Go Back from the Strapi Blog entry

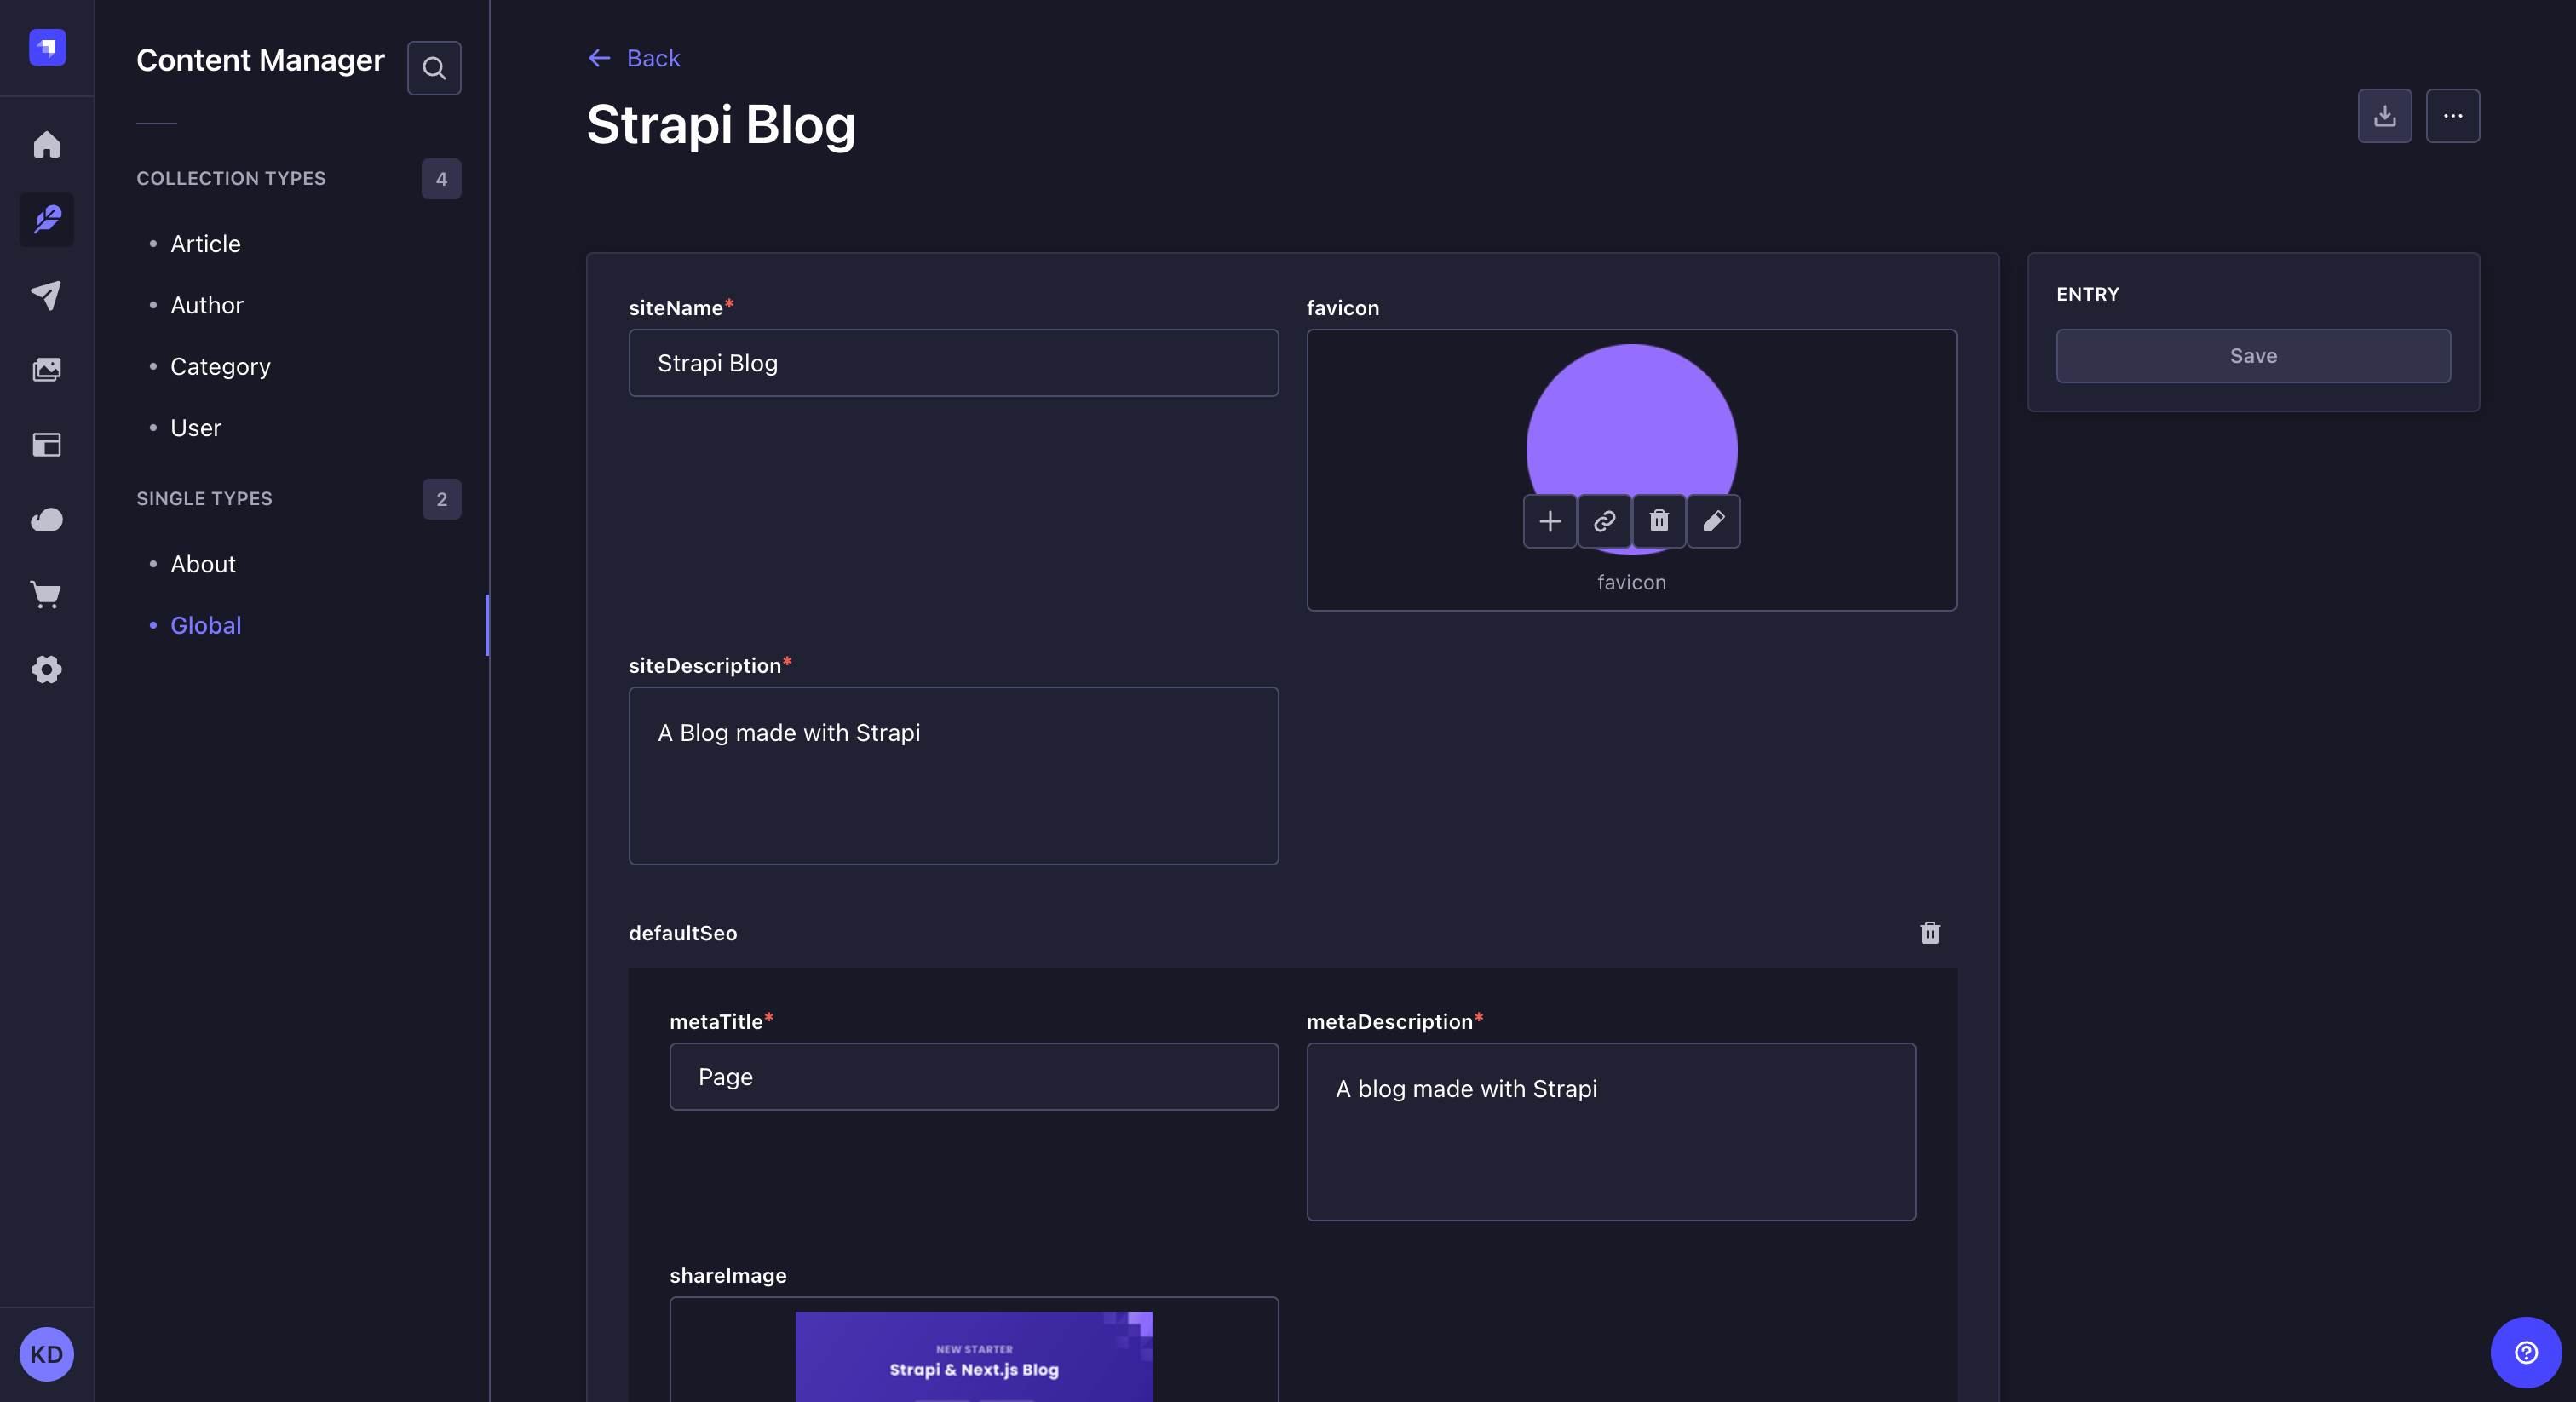point(634,57)
